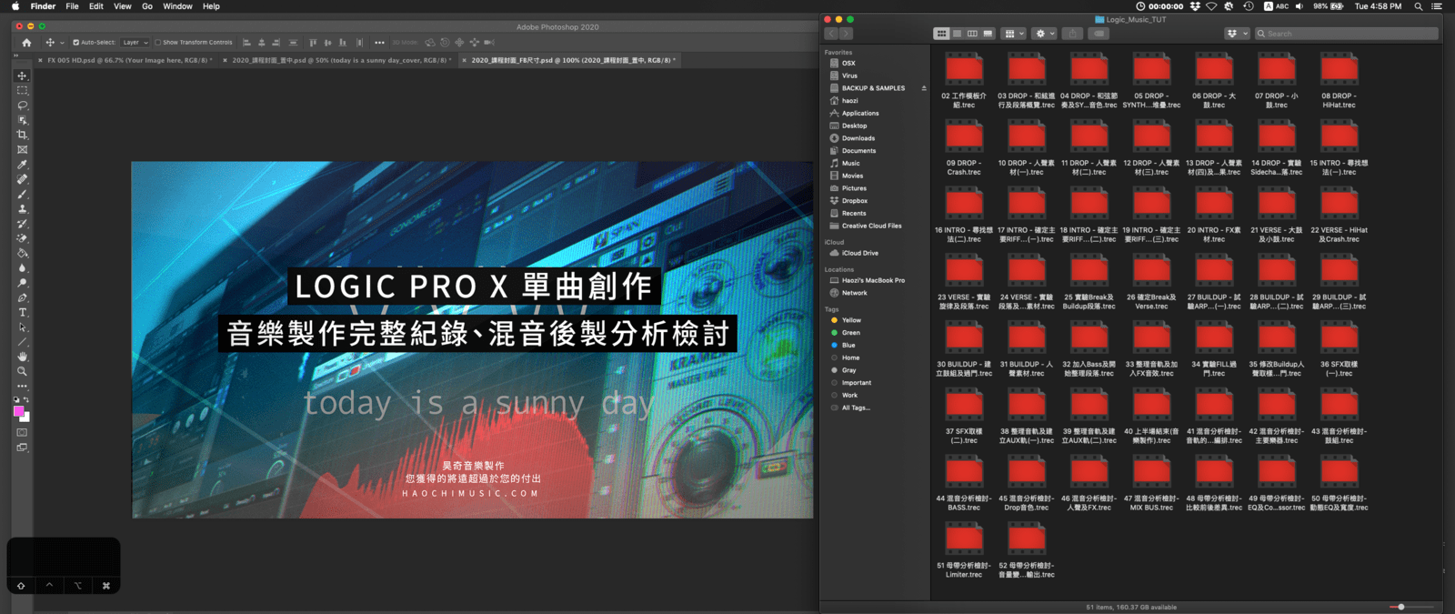The width and height of the screenshot is (1455, 614).
Task: Open the Go menu in menu bar
Action: (147, 6)
